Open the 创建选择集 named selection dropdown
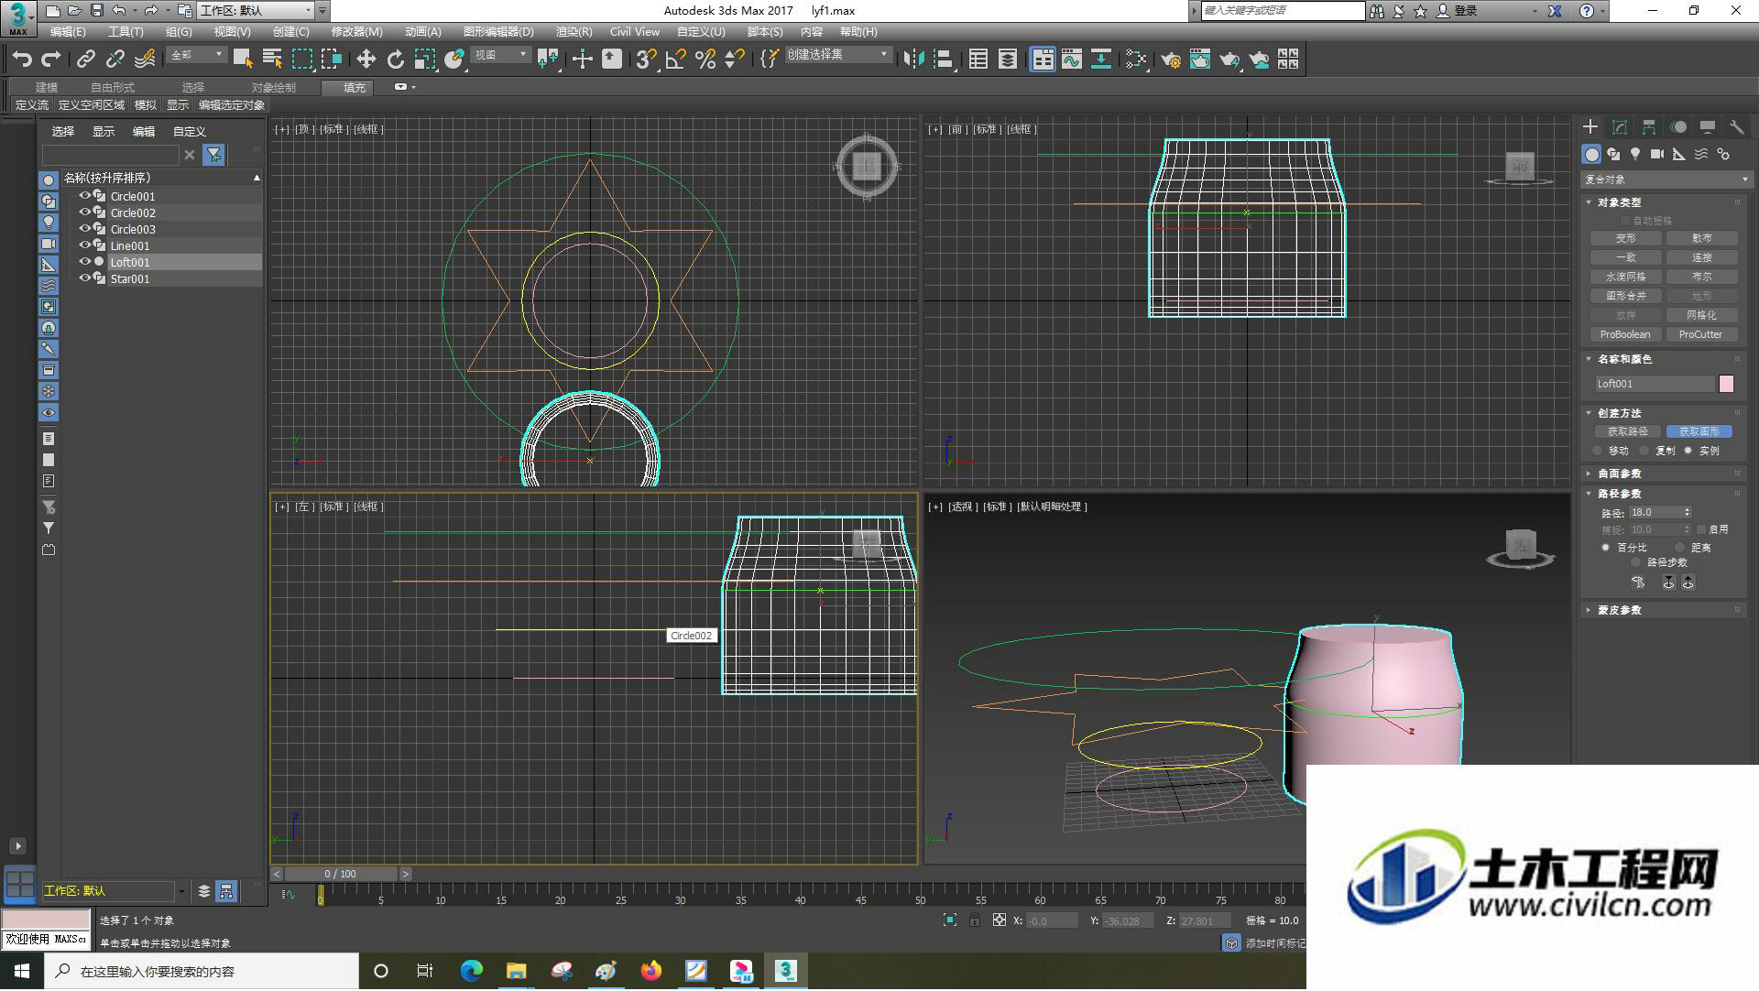 coord(837,55)
